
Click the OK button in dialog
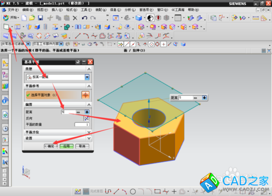pos(51,146)
